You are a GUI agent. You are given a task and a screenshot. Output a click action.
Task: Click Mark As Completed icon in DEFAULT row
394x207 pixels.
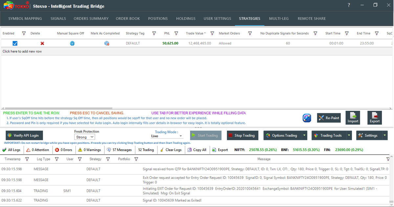click(107, 43)
